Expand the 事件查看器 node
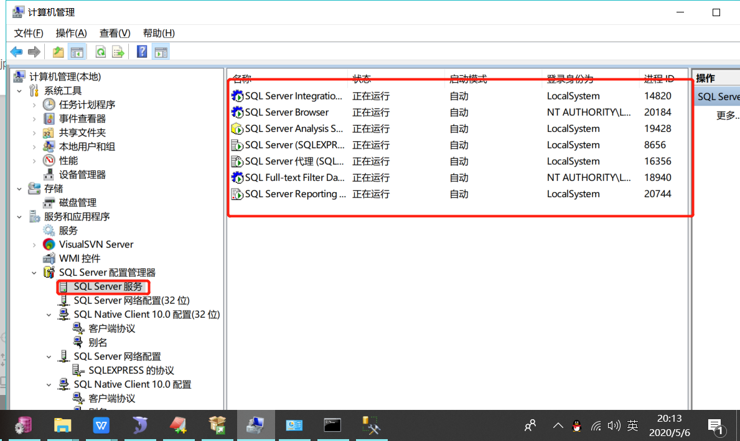Screen dimensions: 740x441 [34, 119]
